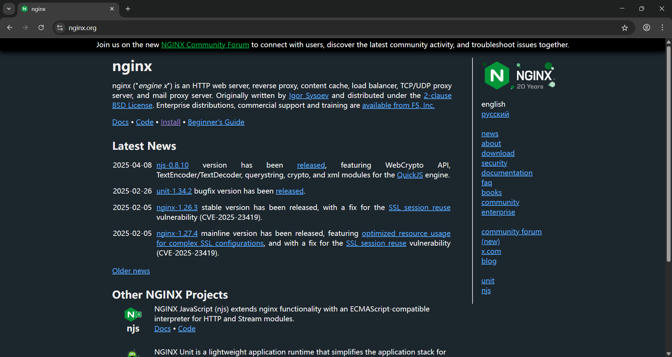
Task: Open the Chrome three-dot menu
Action: pyautogui.click(x=663, y=28)
